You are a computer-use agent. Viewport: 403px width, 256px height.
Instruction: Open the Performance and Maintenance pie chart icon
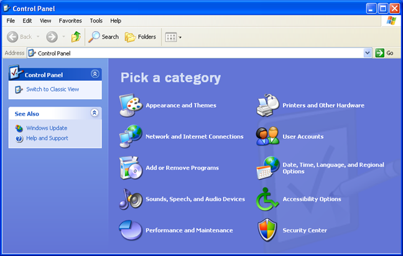[131, 230]
